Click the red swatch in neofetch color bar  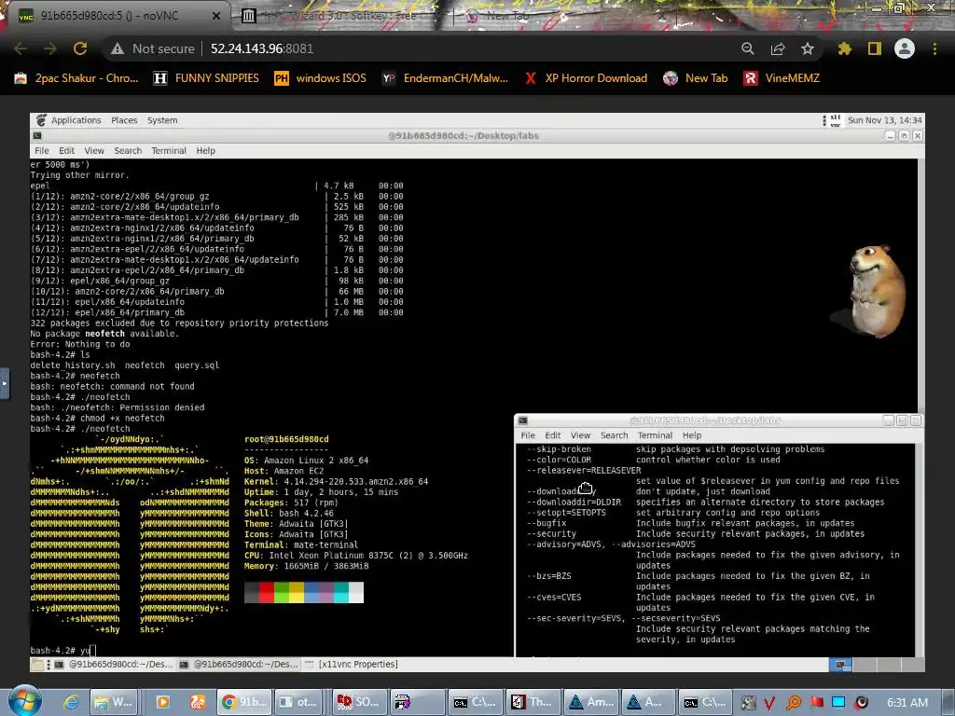point(266,592)
